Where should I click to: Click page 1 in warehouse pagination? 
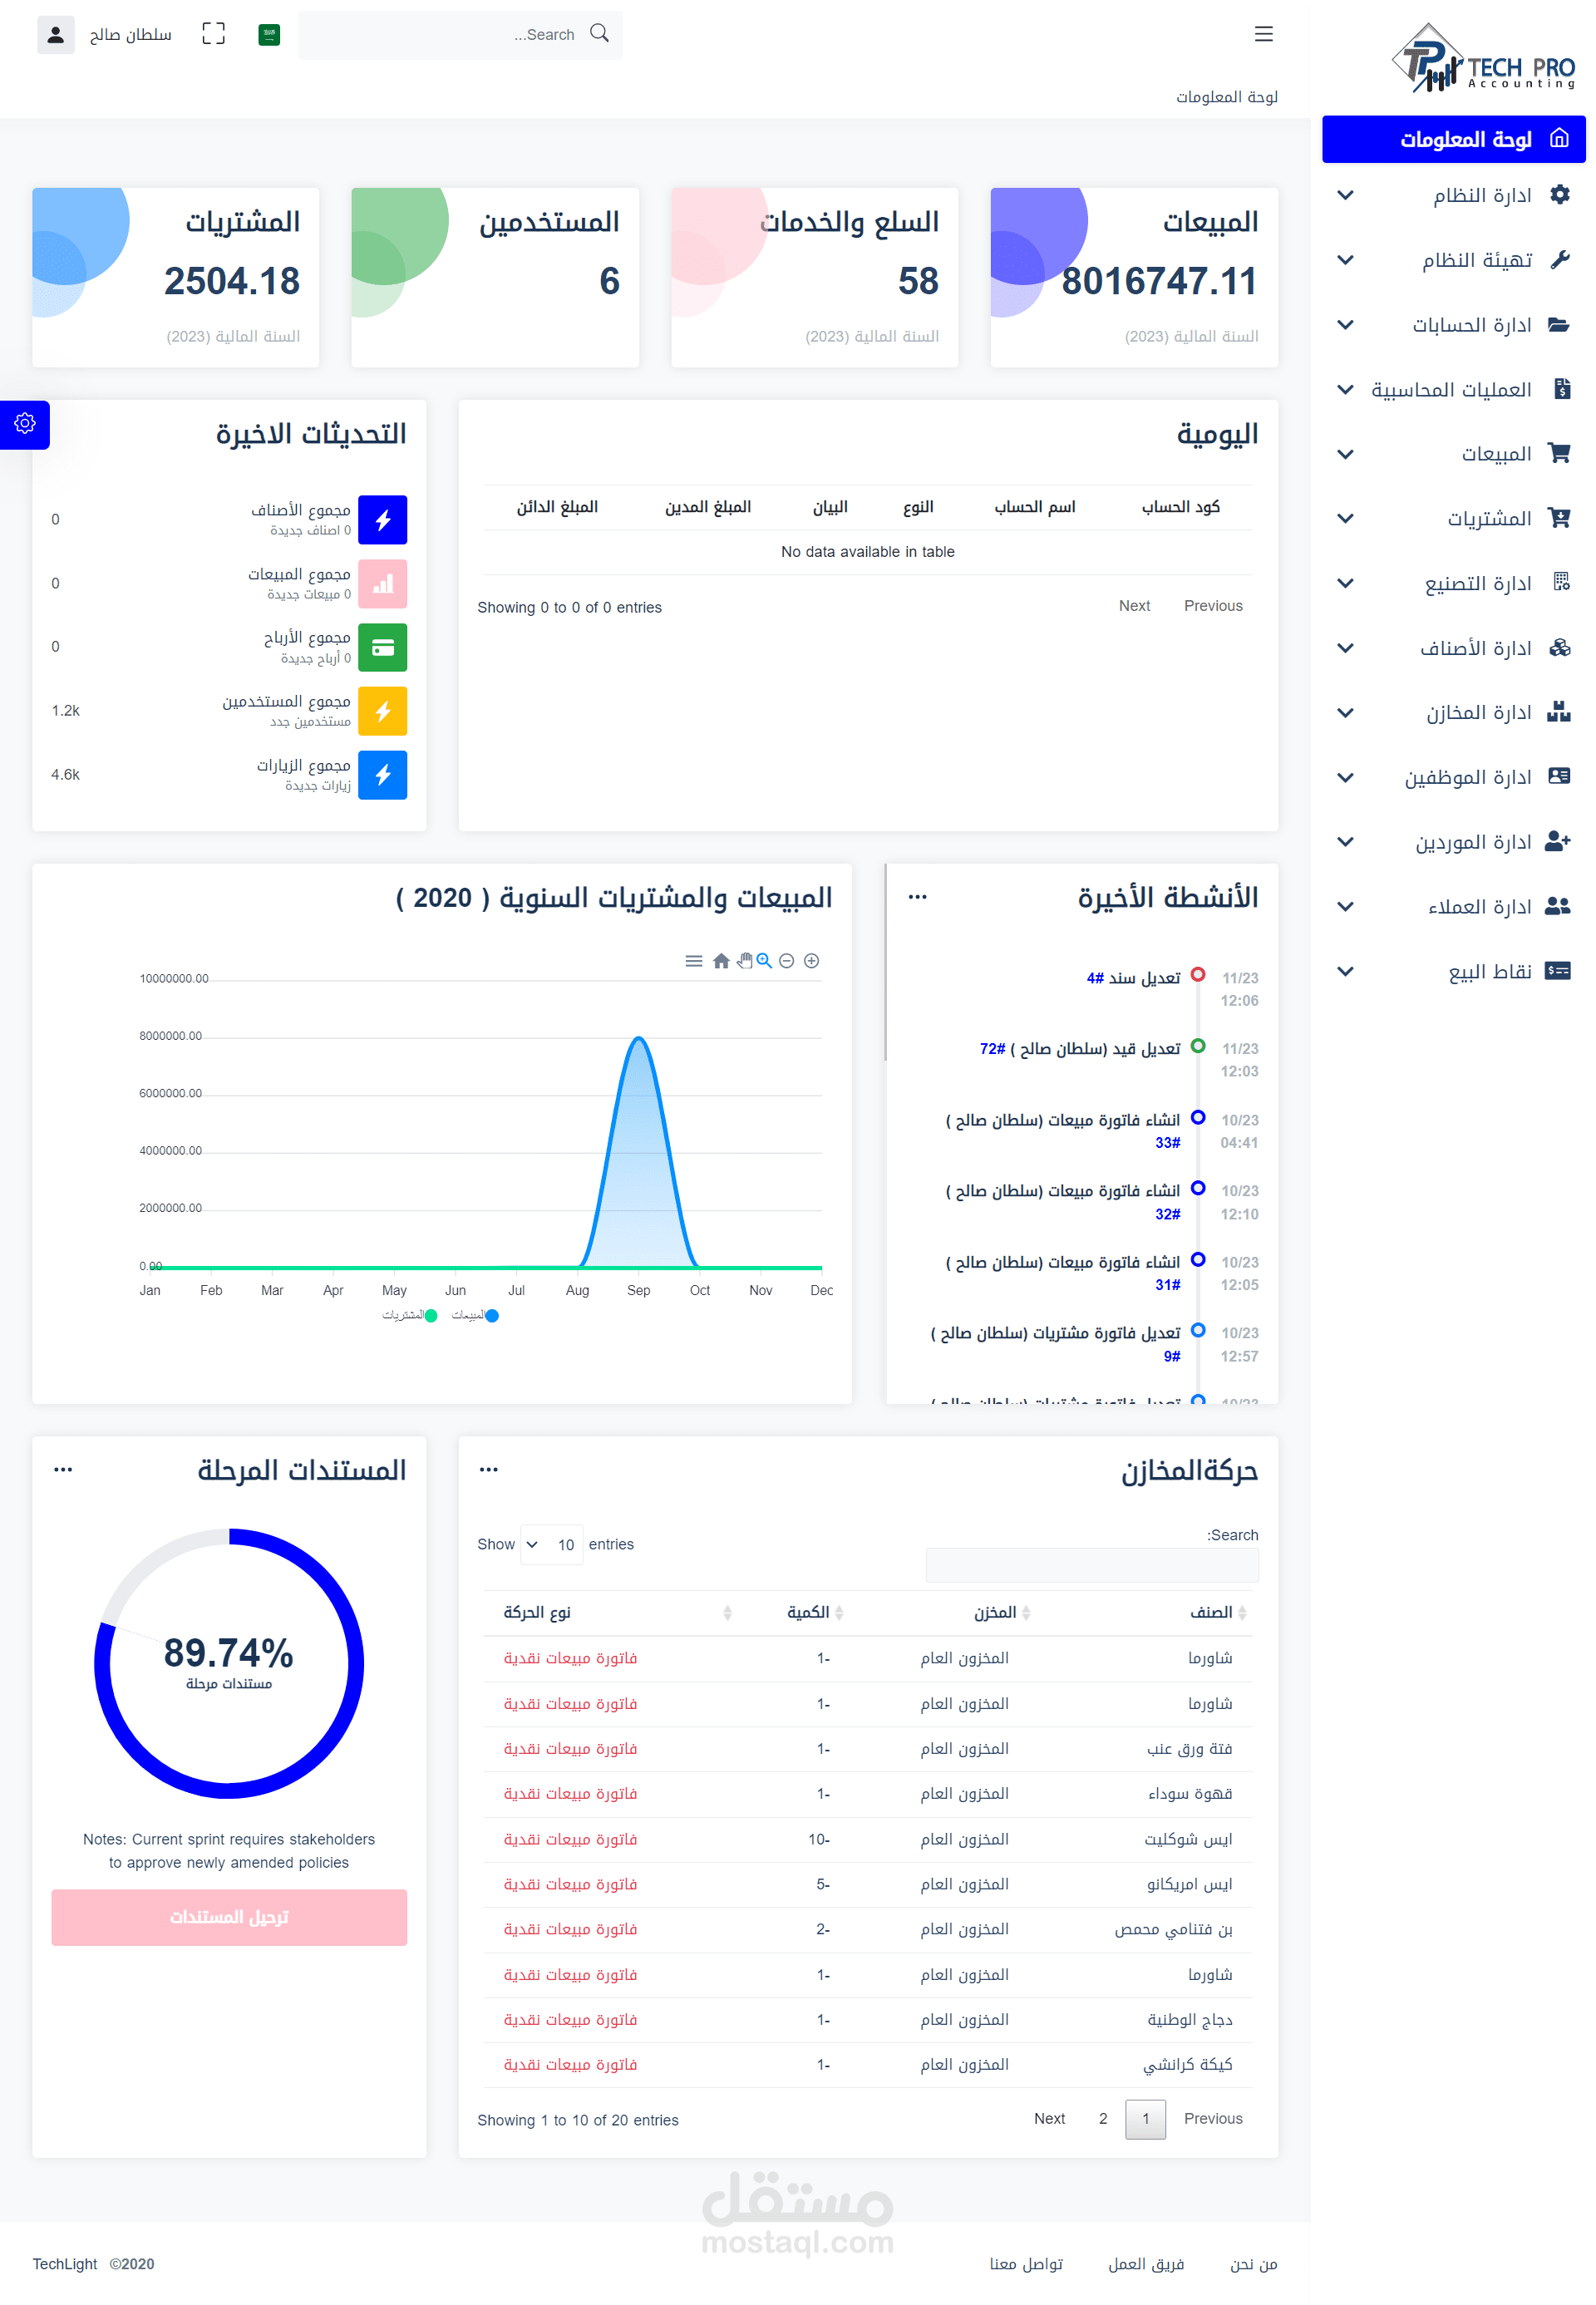pos(1146,2119)
